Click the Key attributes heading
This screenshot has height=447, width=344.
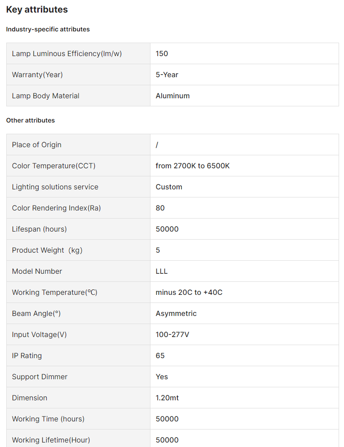click(37, 9)
